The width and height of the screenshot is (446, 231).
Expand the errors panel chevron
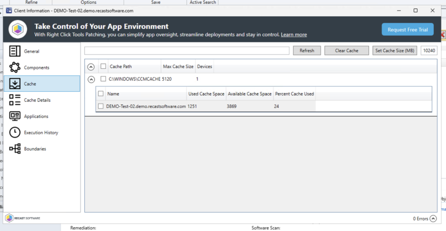tap(433, 219)
